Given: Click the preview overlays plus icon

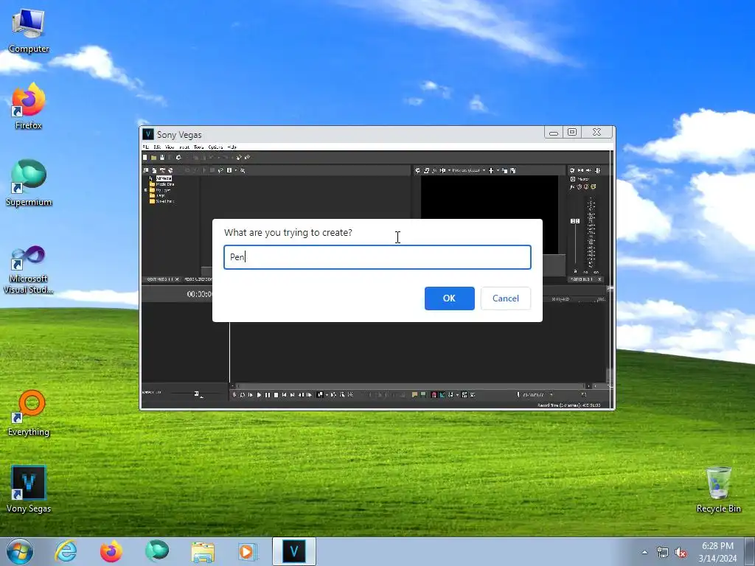Looking at the screenshot, I should [491, 170].
